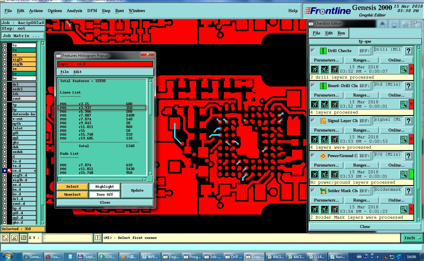Click the diagonal arrow icon beside X Y
The image size is (424, 261).
pos(5,238)
